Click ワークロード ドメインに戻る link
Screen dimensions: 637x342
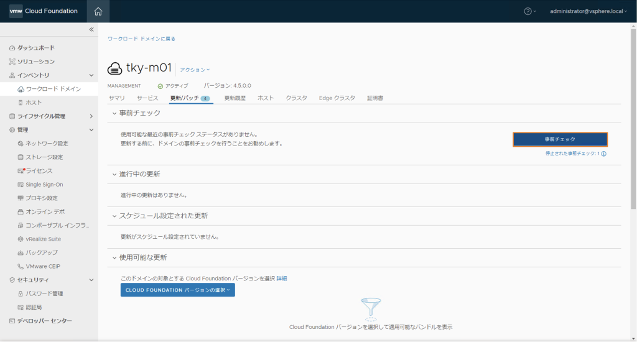click(x=141, y=39)
